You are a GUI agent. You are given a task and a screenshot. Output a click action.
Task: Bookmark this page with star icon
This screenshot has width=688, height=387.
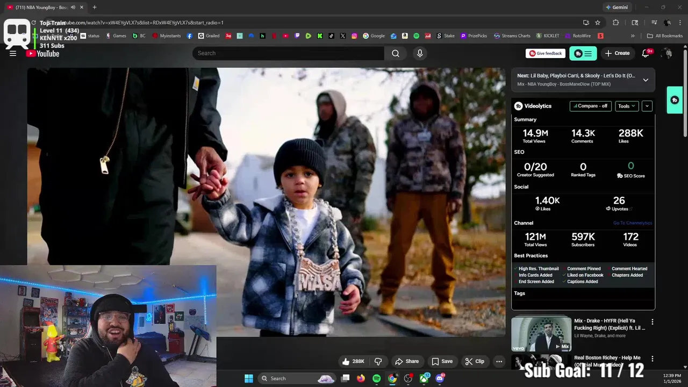click(x=598, y=23)
